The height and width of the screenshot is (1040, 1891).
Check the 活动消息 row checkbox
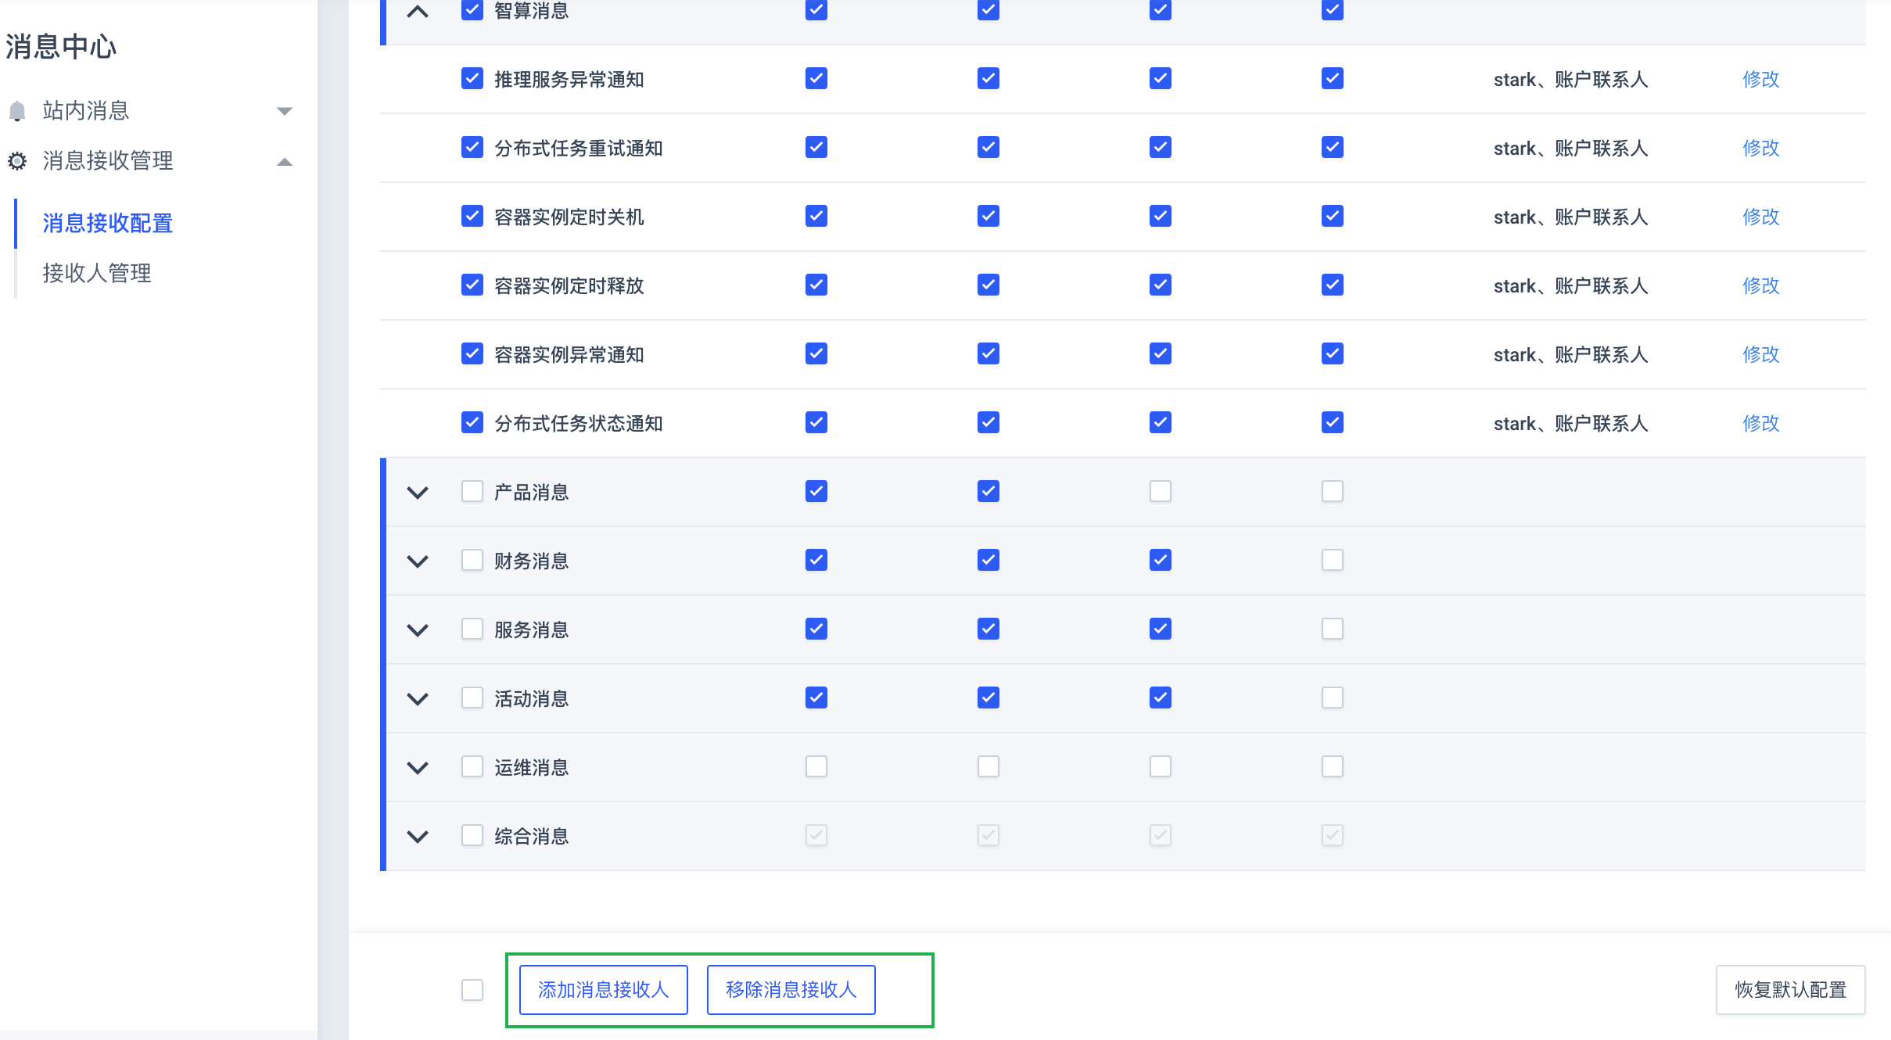pyautogui.click(x=472, y=698)
